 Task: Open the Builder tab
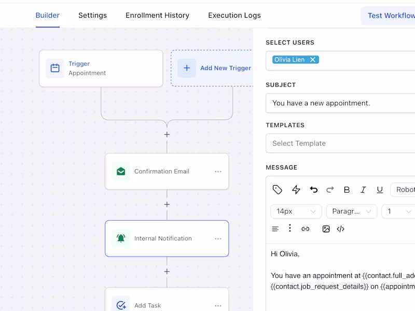(48, 16)
